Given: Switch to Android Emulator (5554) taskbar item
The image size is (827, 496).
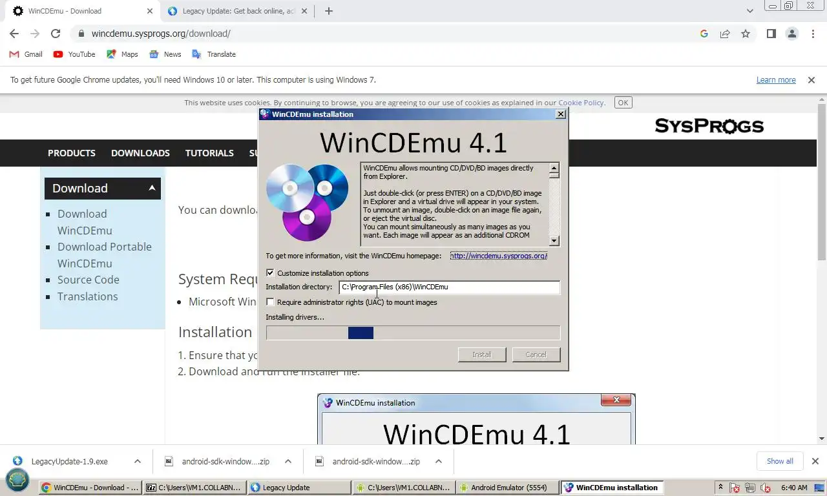Looking at the screenshot, I should [x=508, y=488].
